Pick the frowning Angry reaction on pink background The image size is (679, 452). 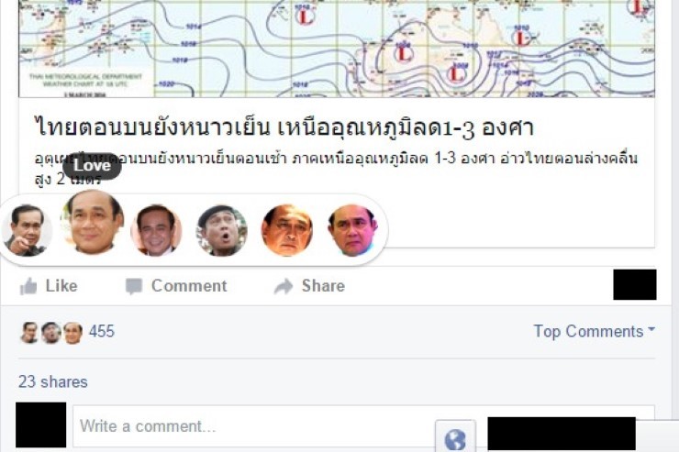click(353, 230)
